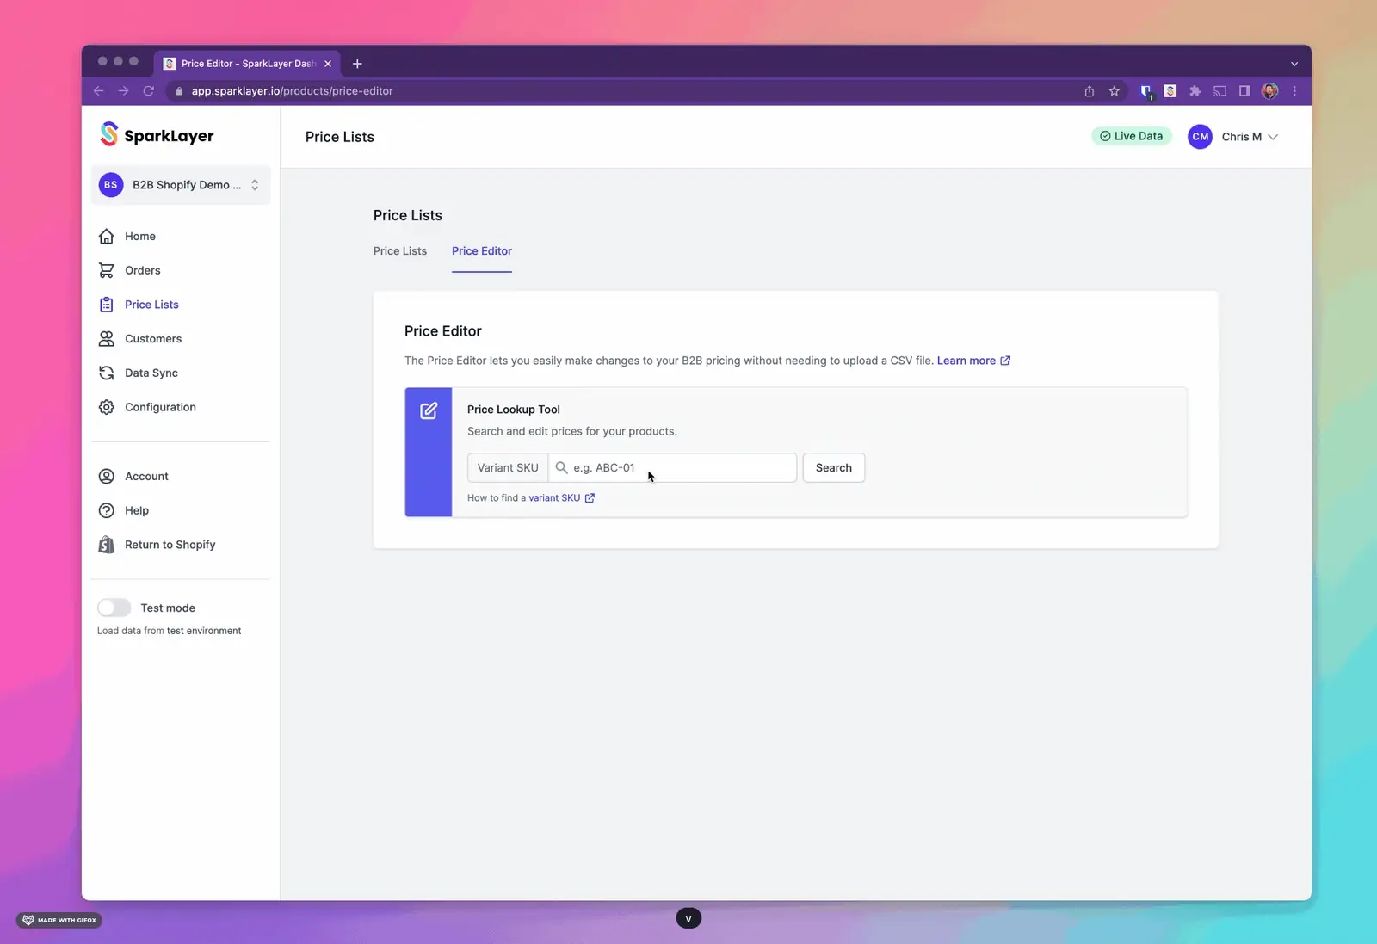1377x944 pixels.
Task: Click the cast media icon in toolbar
Action: click(1220, 91)
